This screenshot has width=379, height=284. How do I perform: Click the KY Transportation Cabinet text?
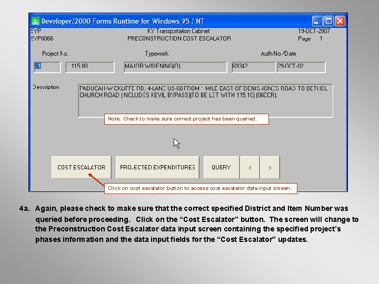coord(178,31)
